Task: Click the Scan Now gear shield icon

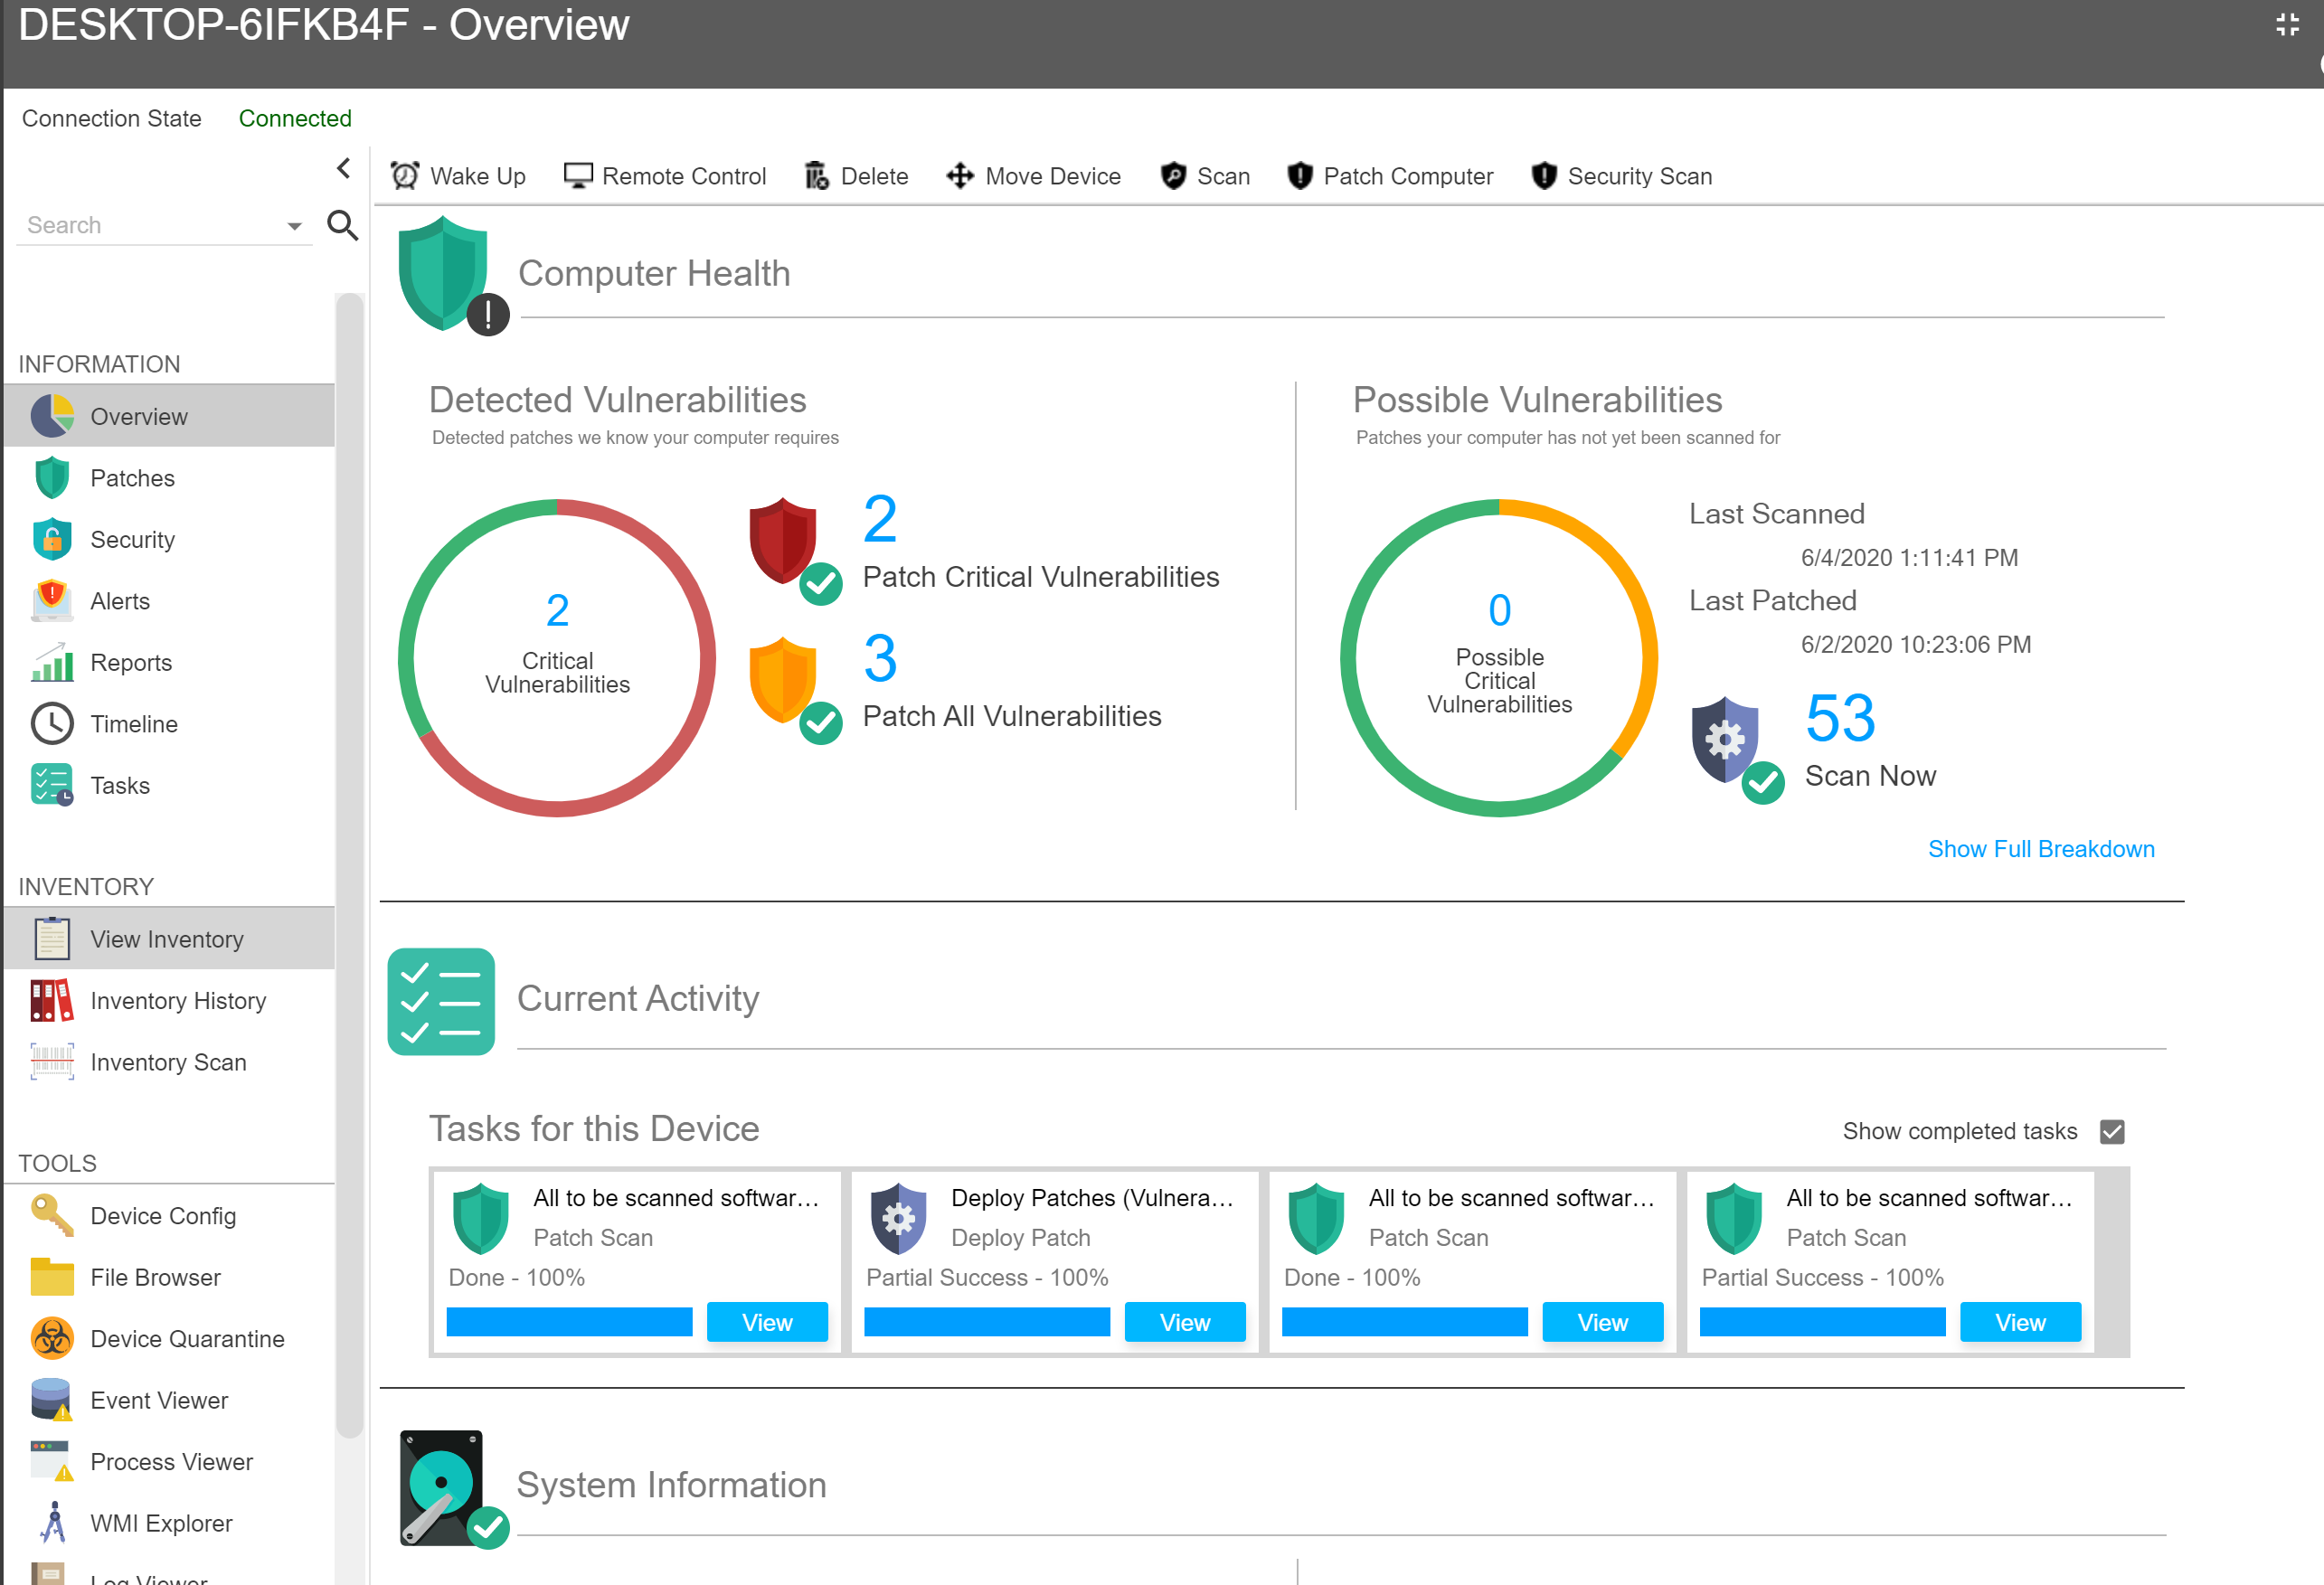Action: pyautogui.click(x=1725, y=740)
